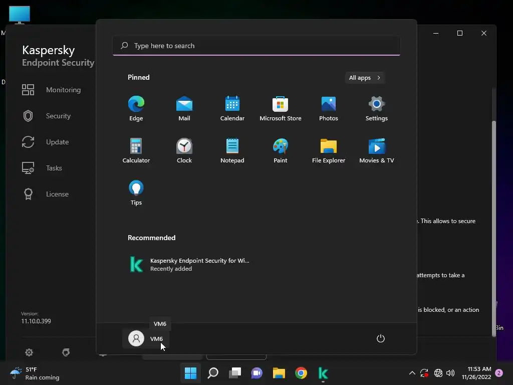Image resolution: width=513 pixels, height=385 pixels.
Task: Open the Edge pinned app
Action: [x=136, y=109]
